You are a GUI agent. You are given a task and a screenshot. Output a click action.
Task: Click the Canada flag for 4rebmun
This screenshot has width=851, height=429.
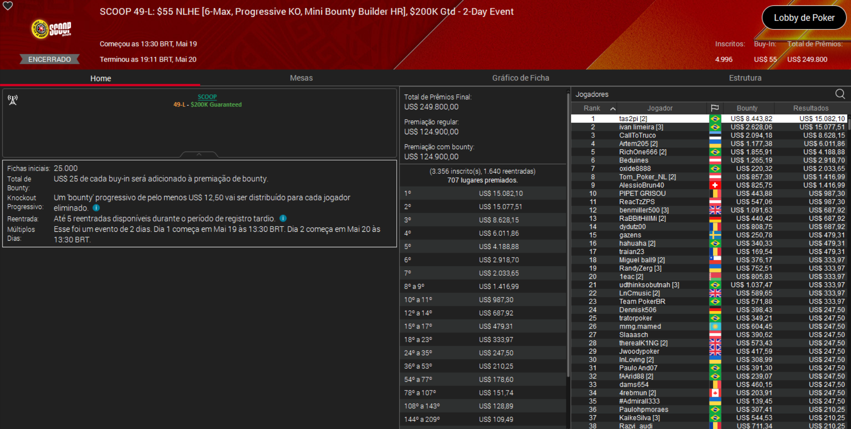pos(715,393)
